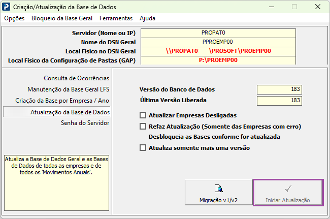Viewport: 330px width, 219px height.
Task: Click the Última Versão Liberada value field
Action: click(279, 101)
